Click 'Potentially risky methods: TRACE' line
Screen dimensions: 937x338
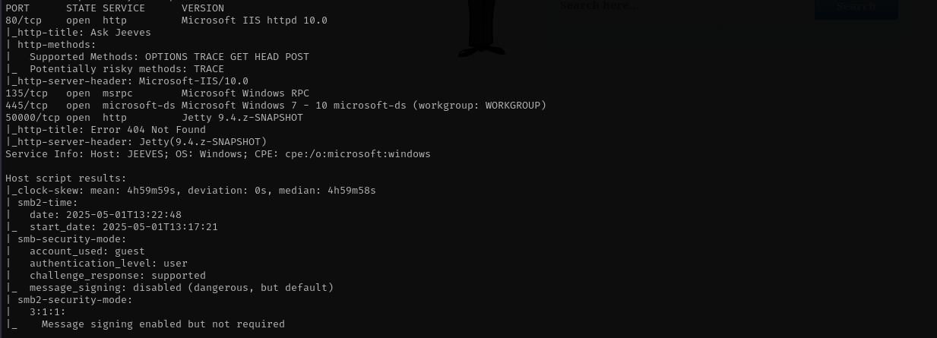tap(115, 69)
